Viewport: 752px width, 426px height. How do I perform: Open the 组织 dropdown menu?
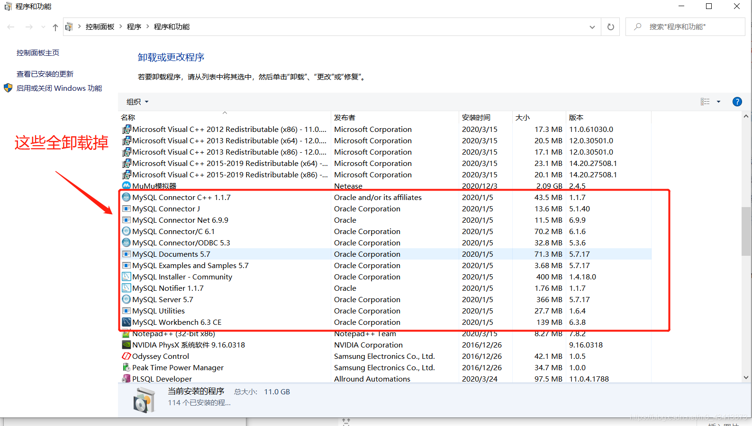point(137,102)
